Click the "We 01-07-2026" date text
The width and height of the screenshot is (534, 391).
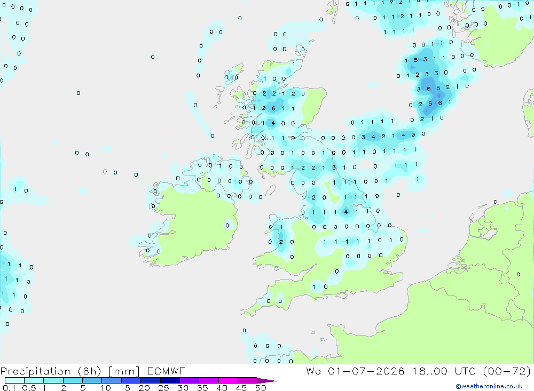(x=355, y=371)
